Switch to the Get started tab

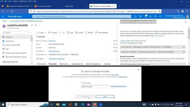tap(41, 64)
